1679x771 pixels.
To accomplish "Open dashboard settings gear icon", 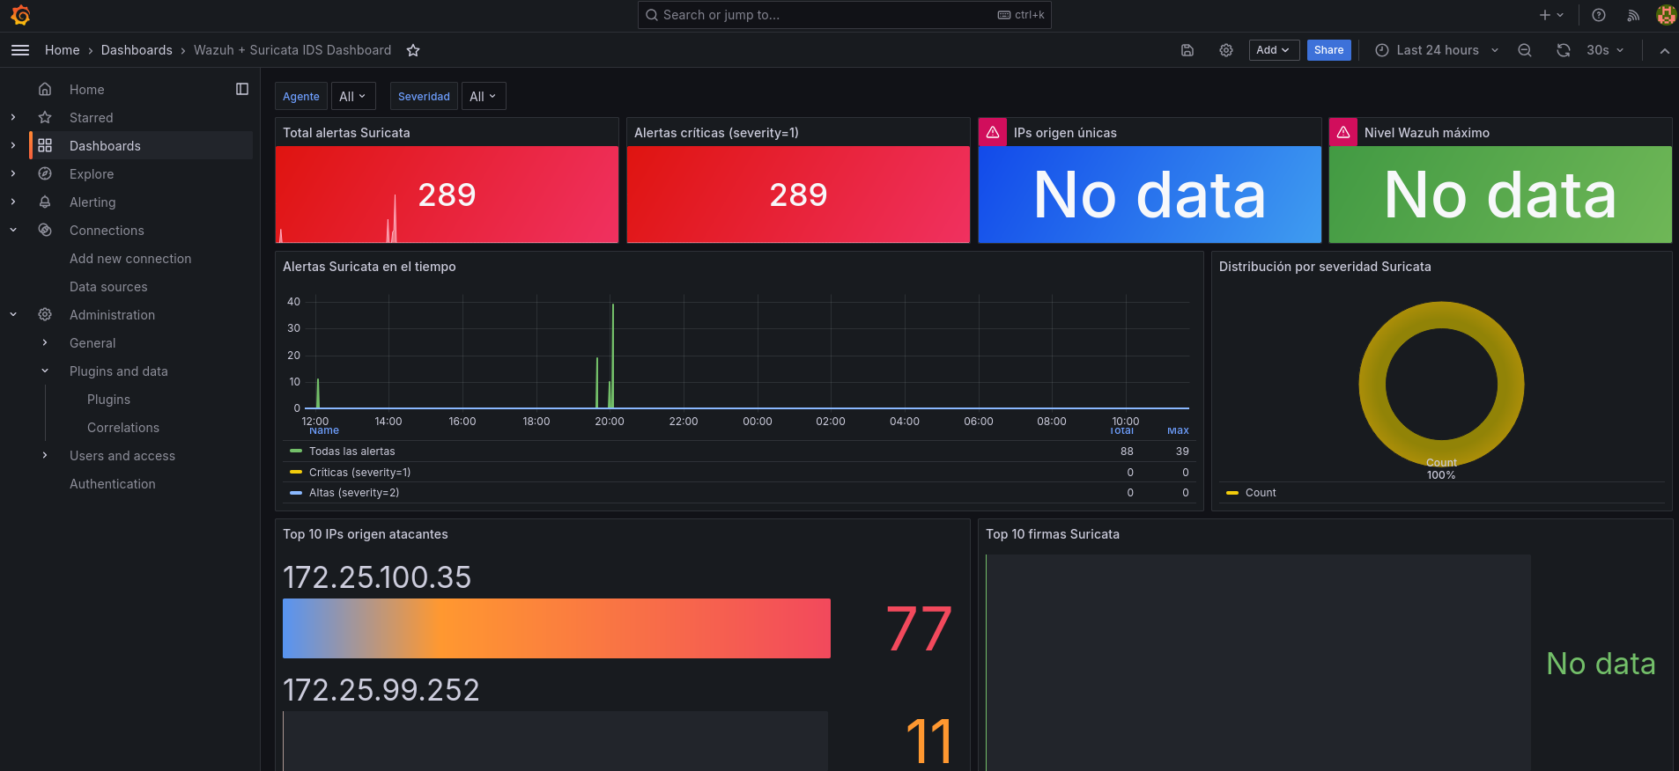I will (x=1226, y=50).
